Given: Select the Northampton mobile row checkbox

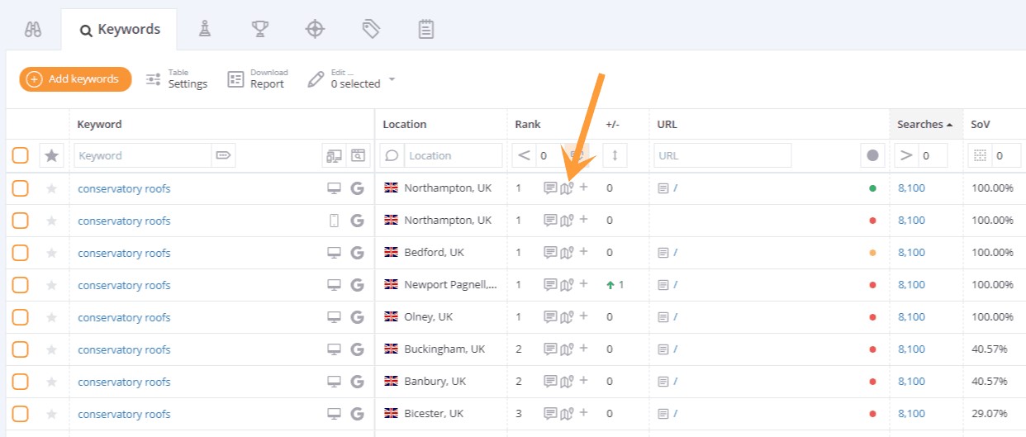Looking at the screenshot, I should pyautogui.click(x=21, y=221).
